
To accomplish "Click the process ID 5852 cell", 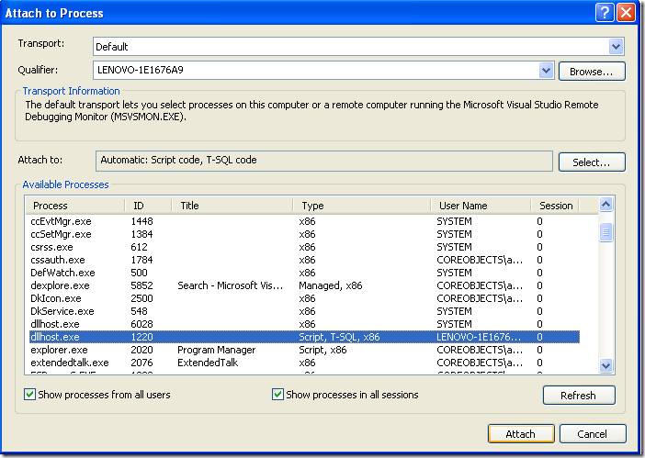I will [141, 285].
